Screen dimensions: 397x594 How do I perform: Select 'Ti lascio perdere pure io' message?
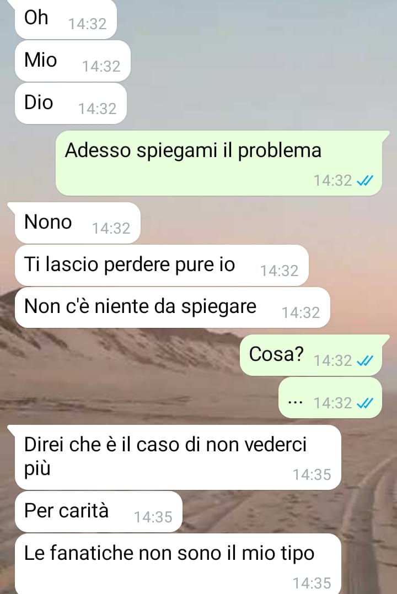pos(162,265)
